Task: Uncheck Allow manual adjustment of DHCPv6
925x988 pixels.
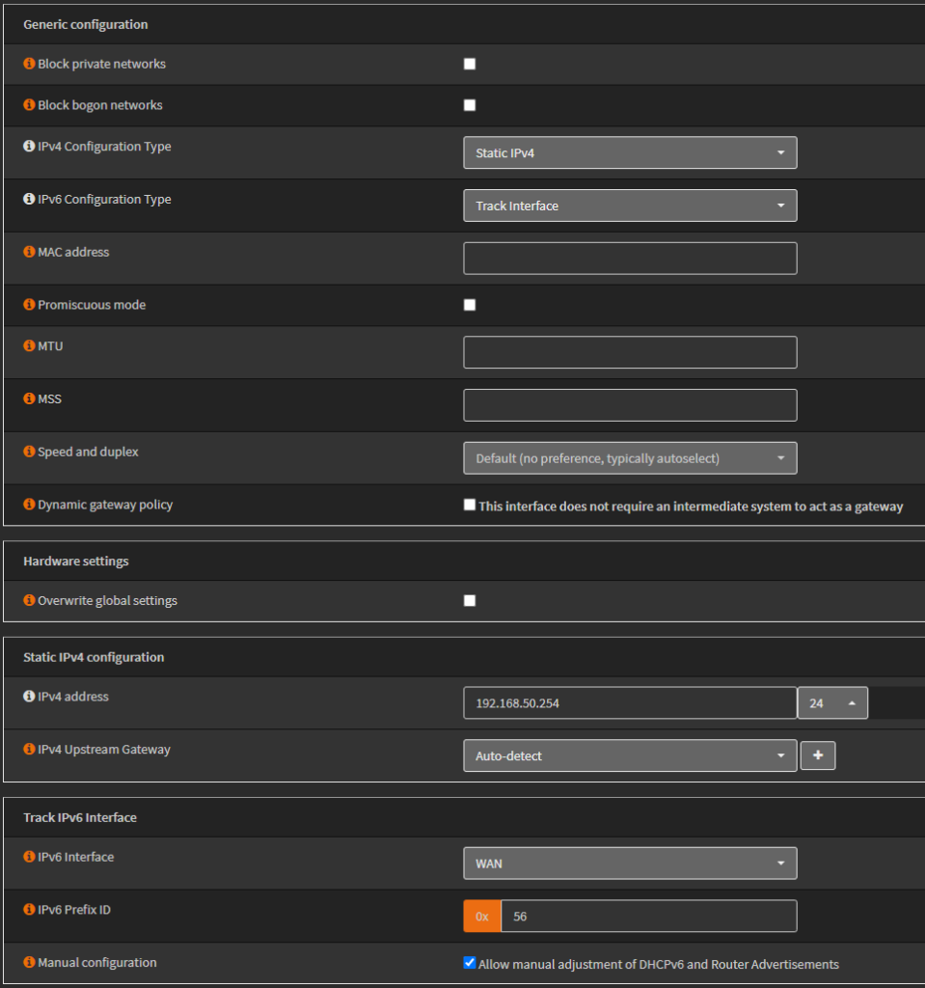Action: [470, 963]
